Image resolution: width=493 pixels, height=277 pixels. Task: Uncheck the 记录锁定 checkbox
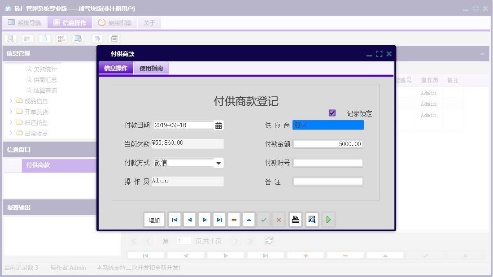332,113
